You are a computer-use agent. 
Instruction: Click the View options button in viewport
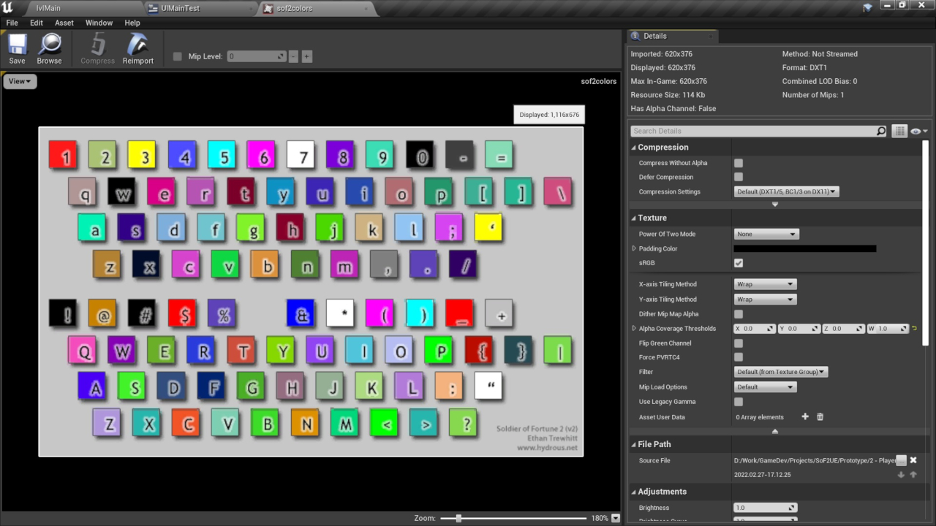point(20,81)
